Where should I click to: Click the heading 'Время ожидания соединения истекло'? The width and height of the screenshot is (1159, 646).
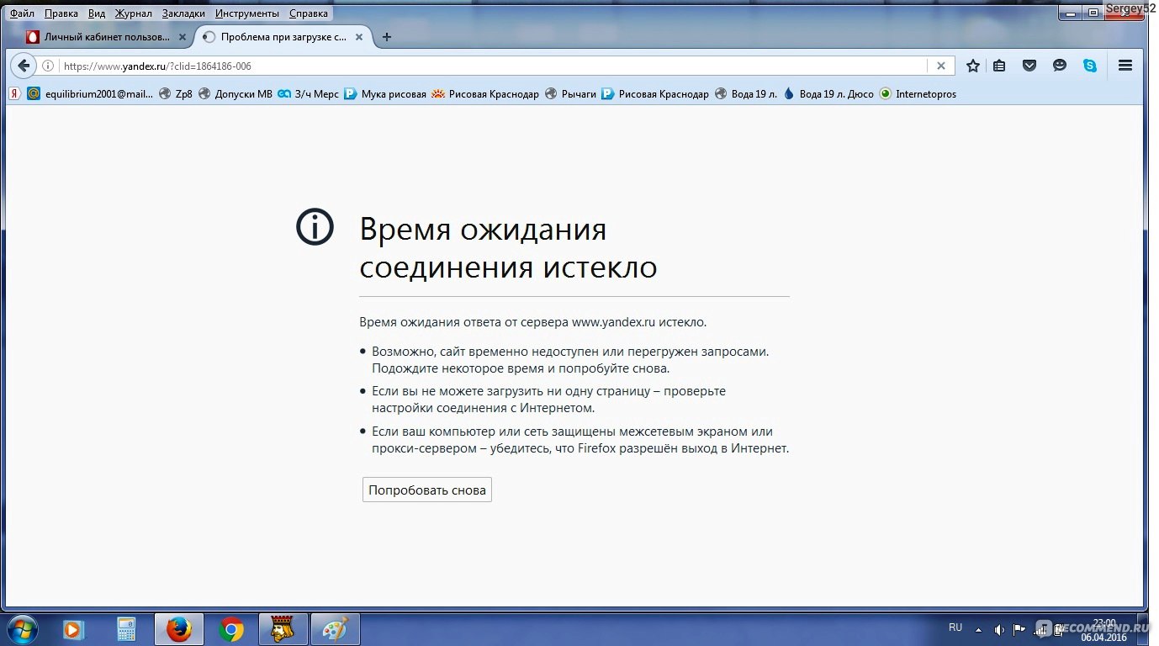pos(508,248)
